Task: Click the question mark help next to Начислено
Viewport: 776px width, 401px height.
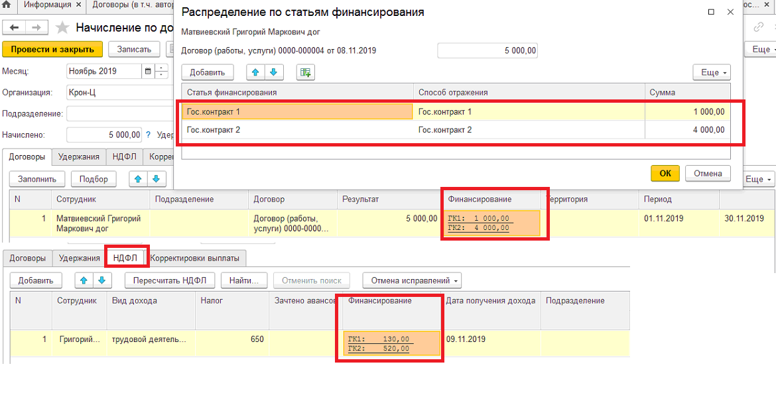Action: click(x=148, y=135)
